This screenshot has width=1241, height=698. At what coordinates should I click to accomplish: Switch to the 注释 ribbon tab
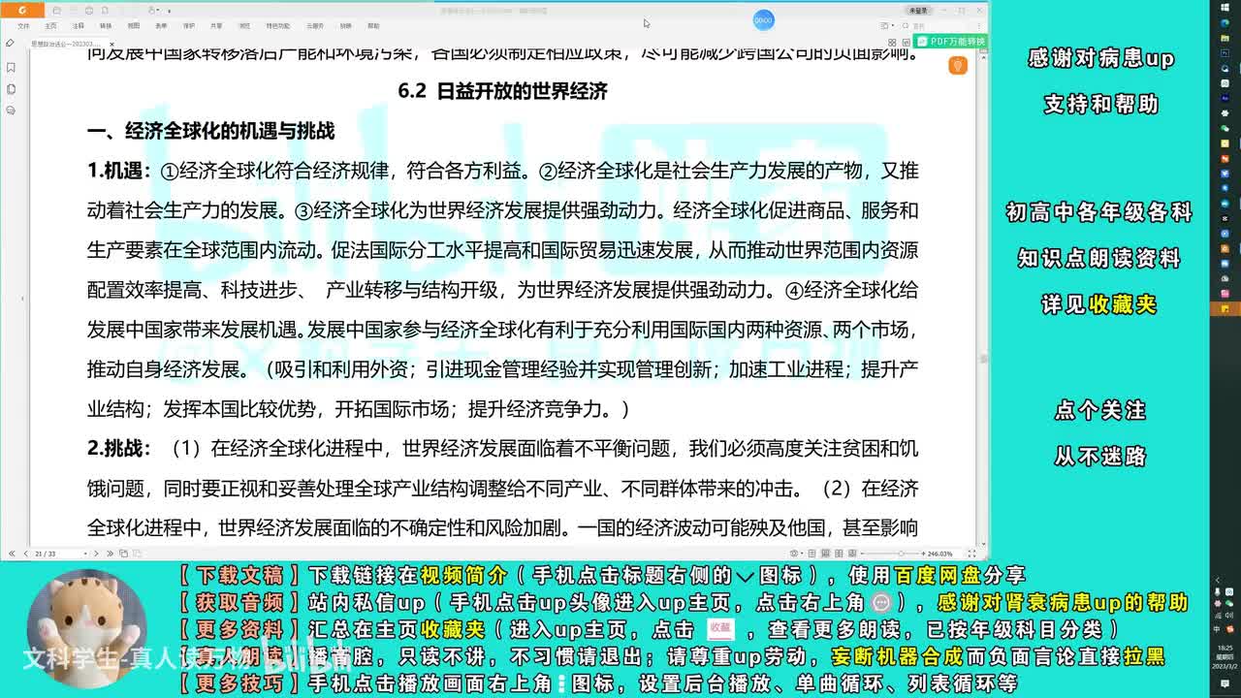tap(79, 26)
